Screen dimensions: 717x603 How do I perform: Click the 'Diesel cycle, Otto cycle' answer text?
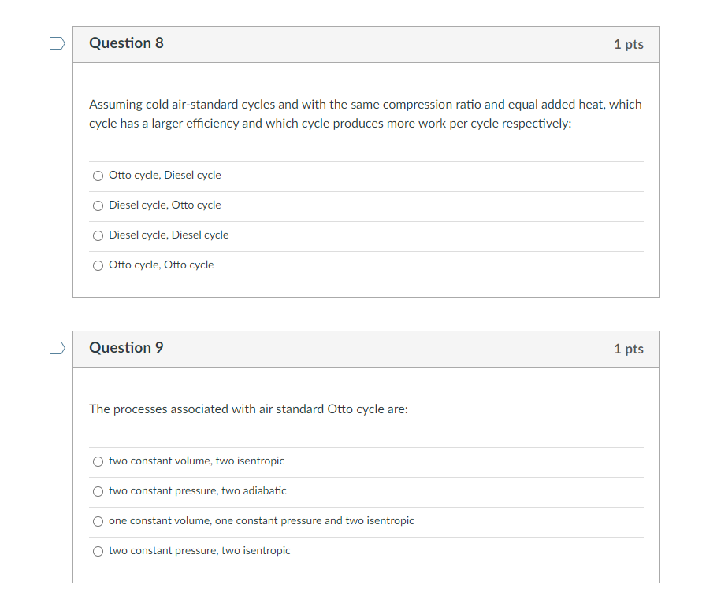click(x=165, y=205)
